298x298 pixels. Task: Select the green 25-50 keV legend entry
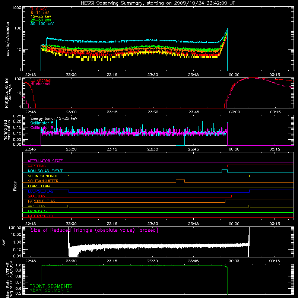[41, 20]
